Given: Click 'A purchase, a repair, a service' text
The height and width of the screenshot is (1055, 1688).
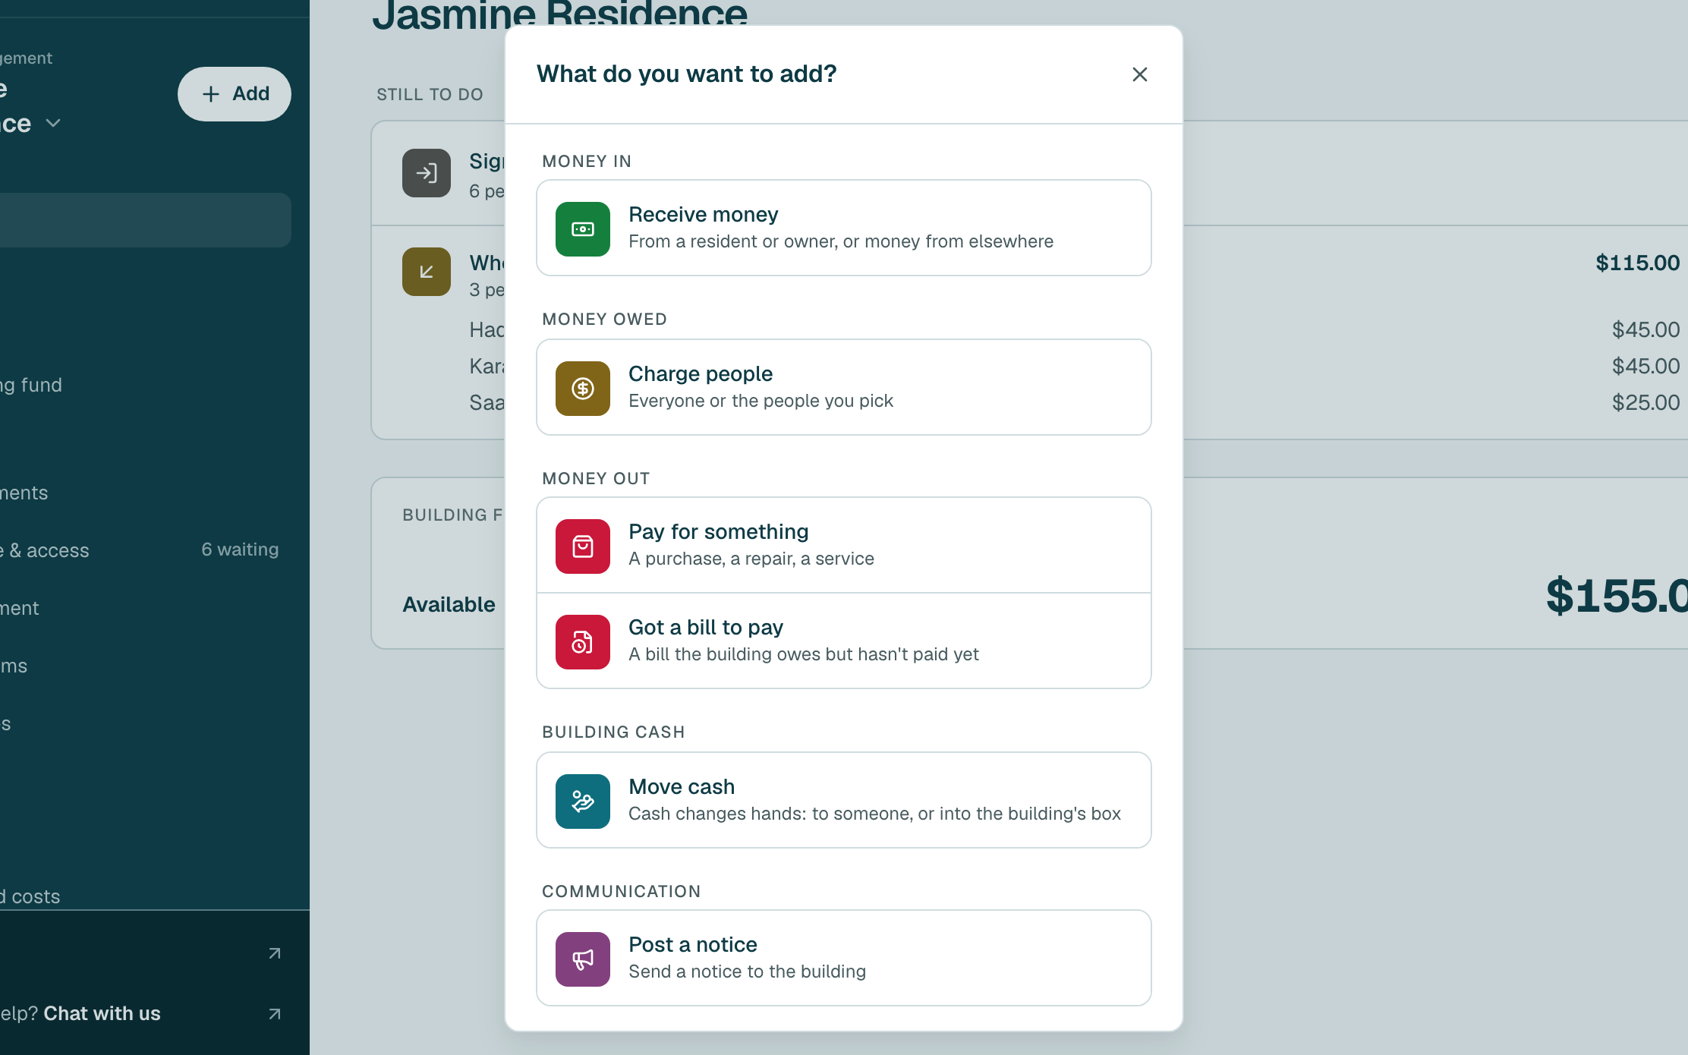Looking at the screenshot, I should pos(751,559).
